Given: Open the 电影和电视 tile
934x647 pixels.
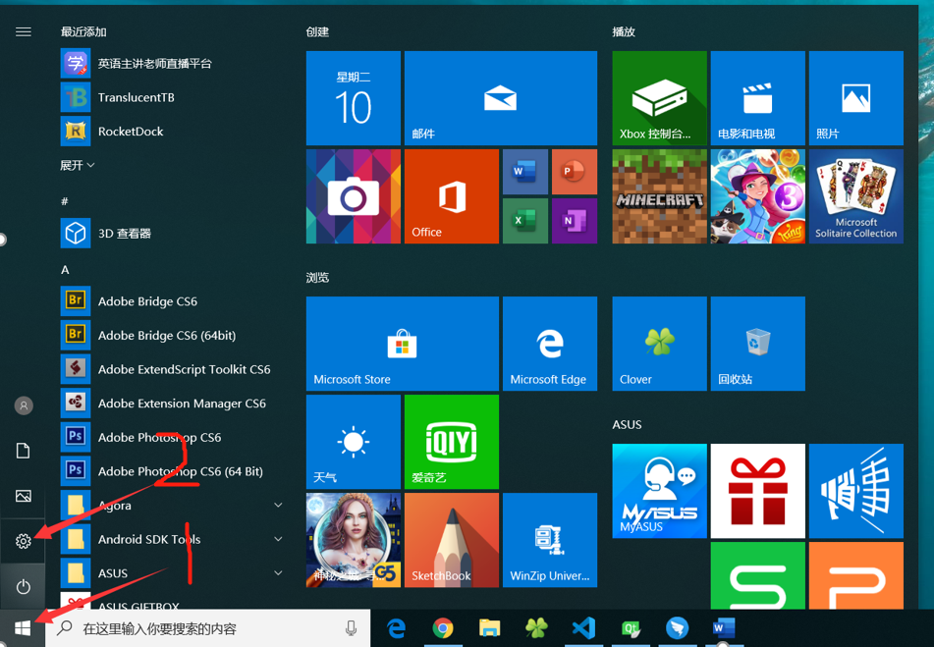Looking at the screenshot, I should (757, 97).
